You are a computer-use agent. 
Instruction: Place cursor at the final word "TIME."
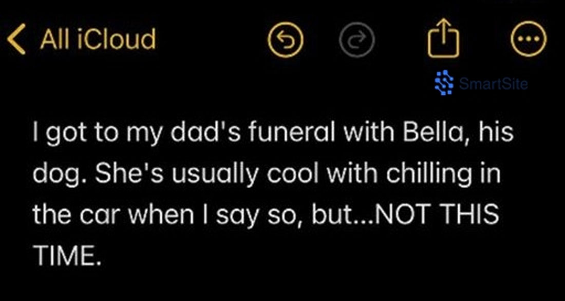tap(65, 255)
